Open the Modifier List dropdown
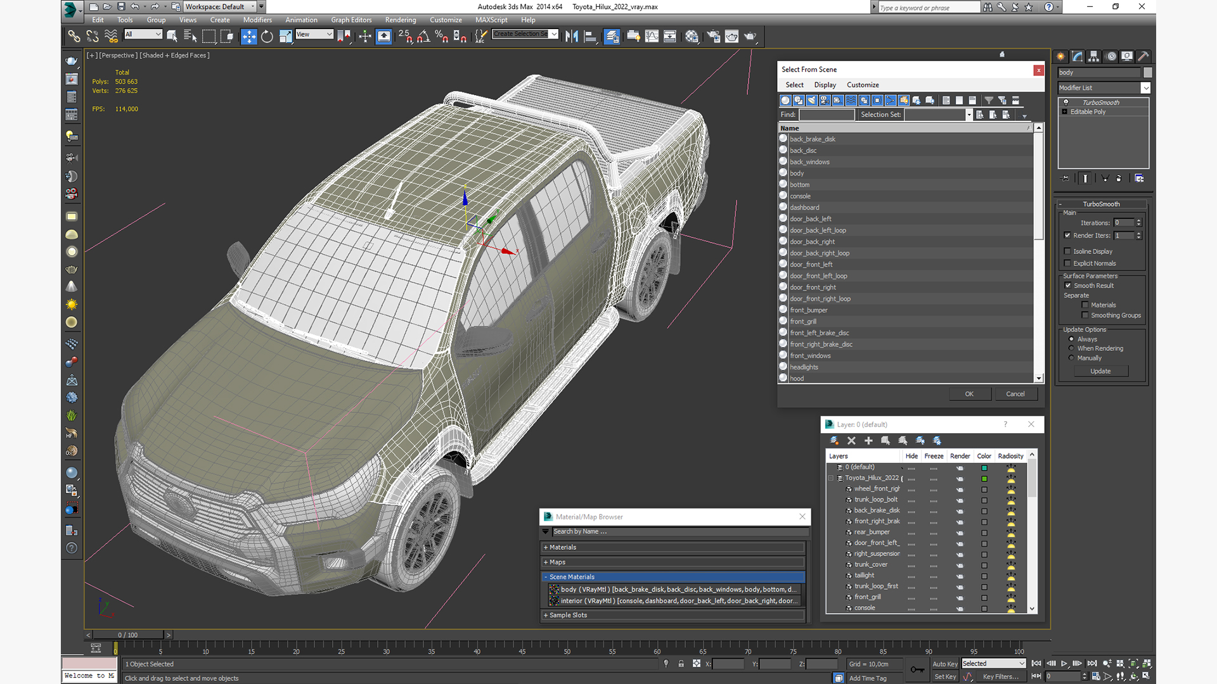 pyautogui.click(x=1145, y=88)
